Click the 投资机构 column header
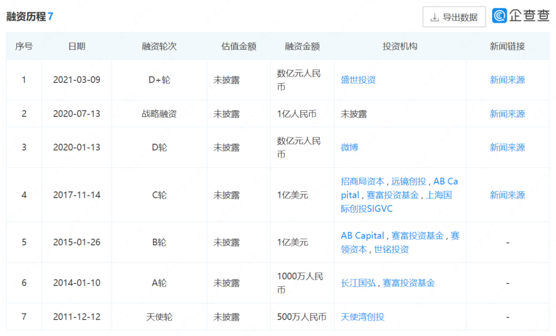 coord(400,46)
